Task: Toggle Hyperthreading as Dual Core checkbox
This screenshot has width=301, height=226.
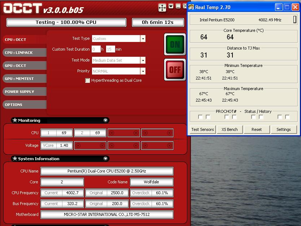Action: 88,80
